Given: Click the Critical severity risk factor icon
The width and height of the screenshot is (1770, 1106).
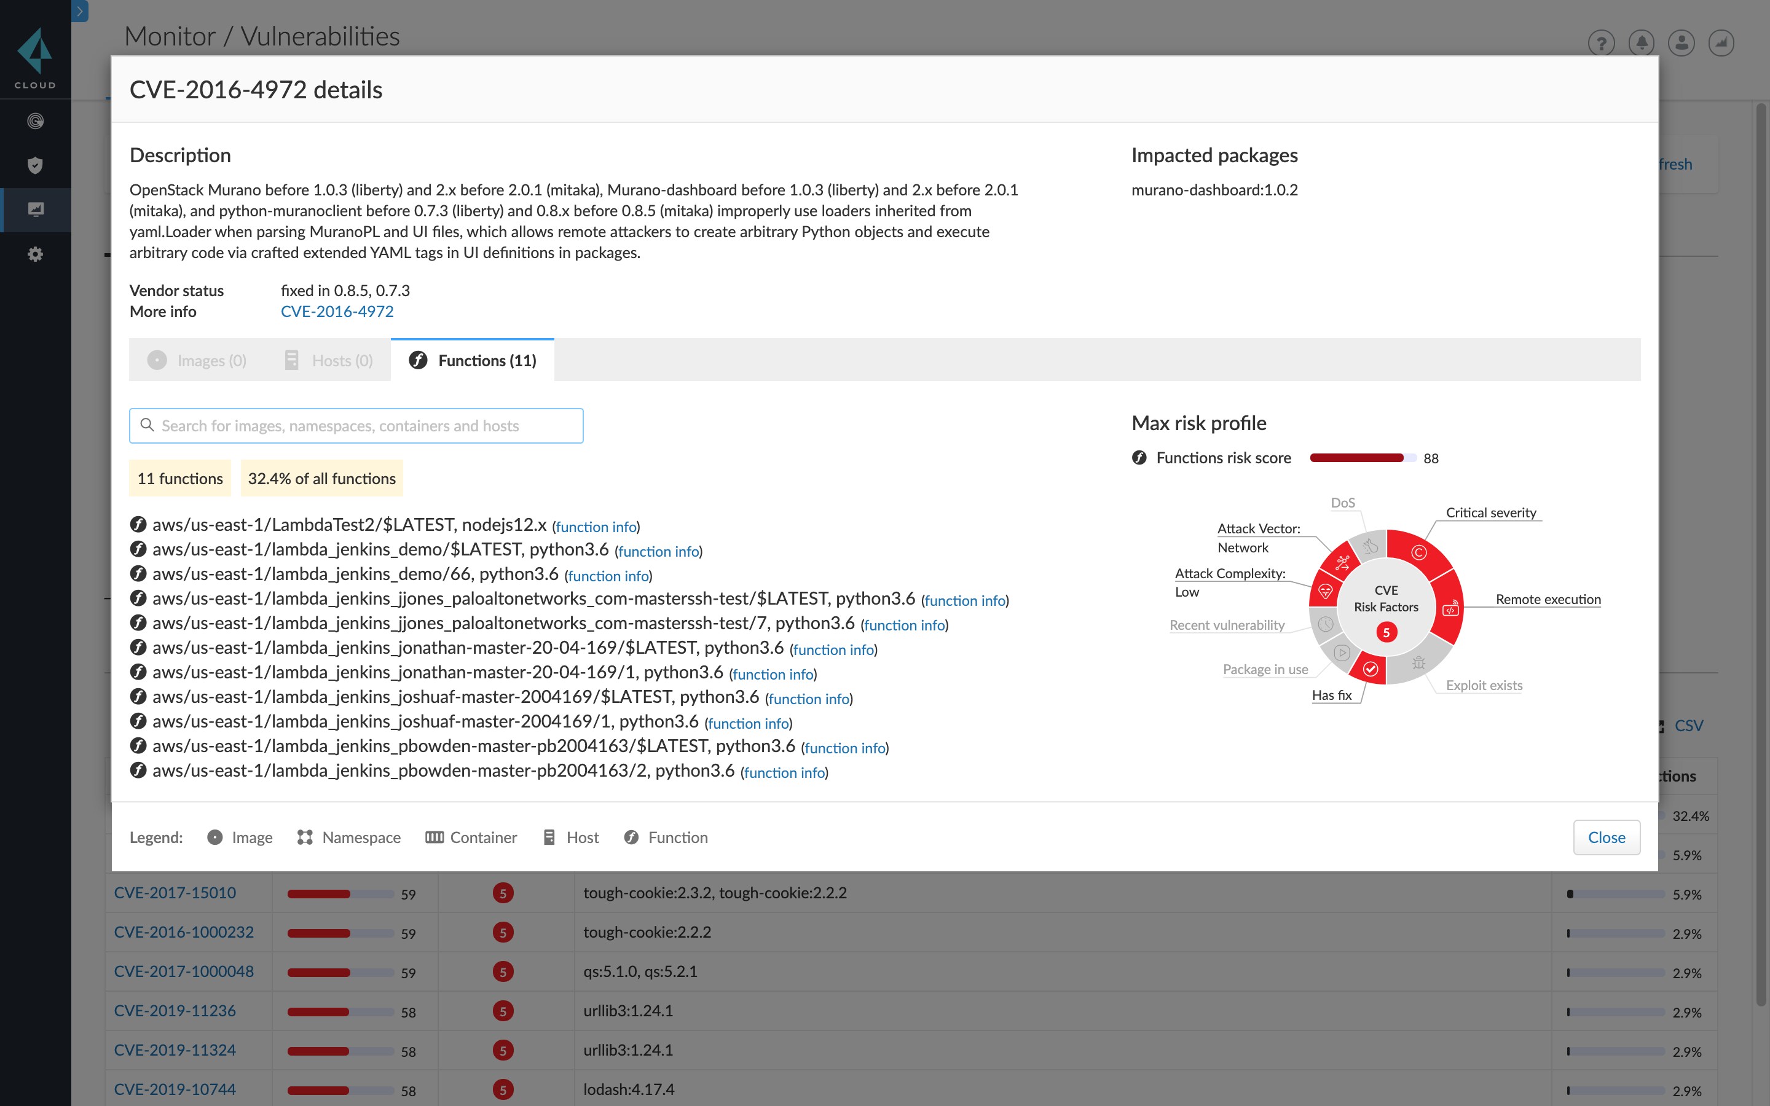Looking at the screenshot, I should click(1418, 553).
